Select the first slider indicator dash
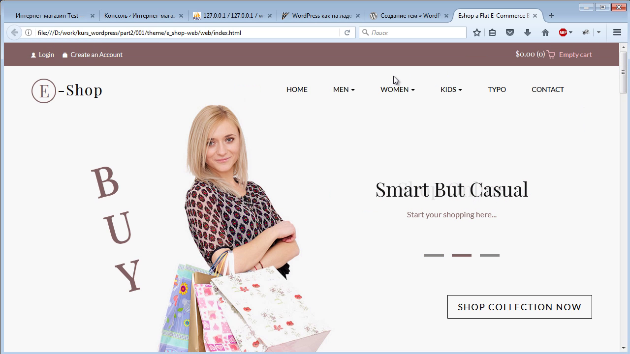Viewport: 630px width, 354px height. (434, 255)
